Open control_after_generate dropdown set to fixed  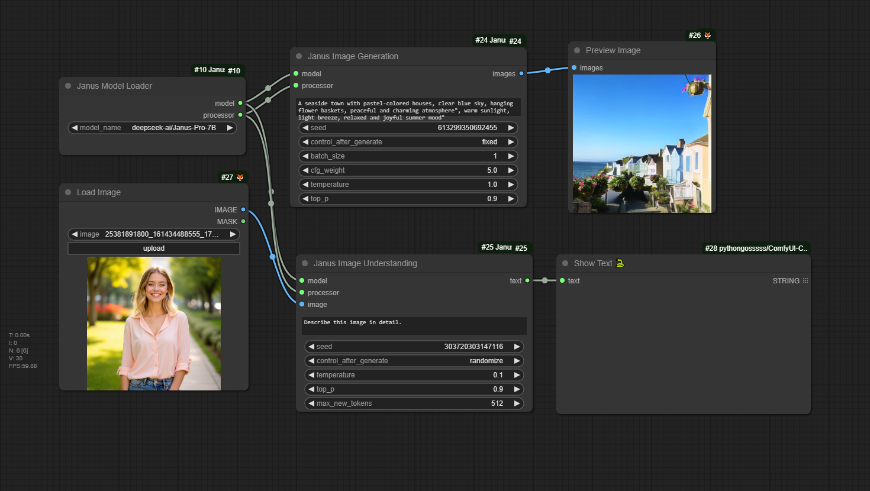(408, 142)
